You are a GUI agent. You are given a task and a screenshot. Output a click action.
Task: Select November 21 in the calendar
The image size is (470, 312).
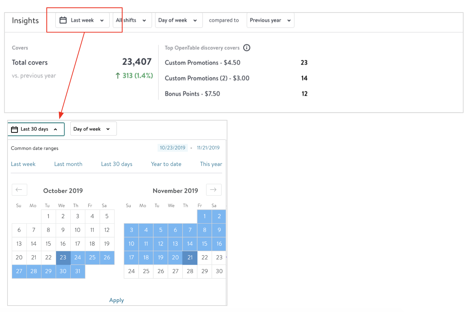pyautogui.click(x=190, y=258)
